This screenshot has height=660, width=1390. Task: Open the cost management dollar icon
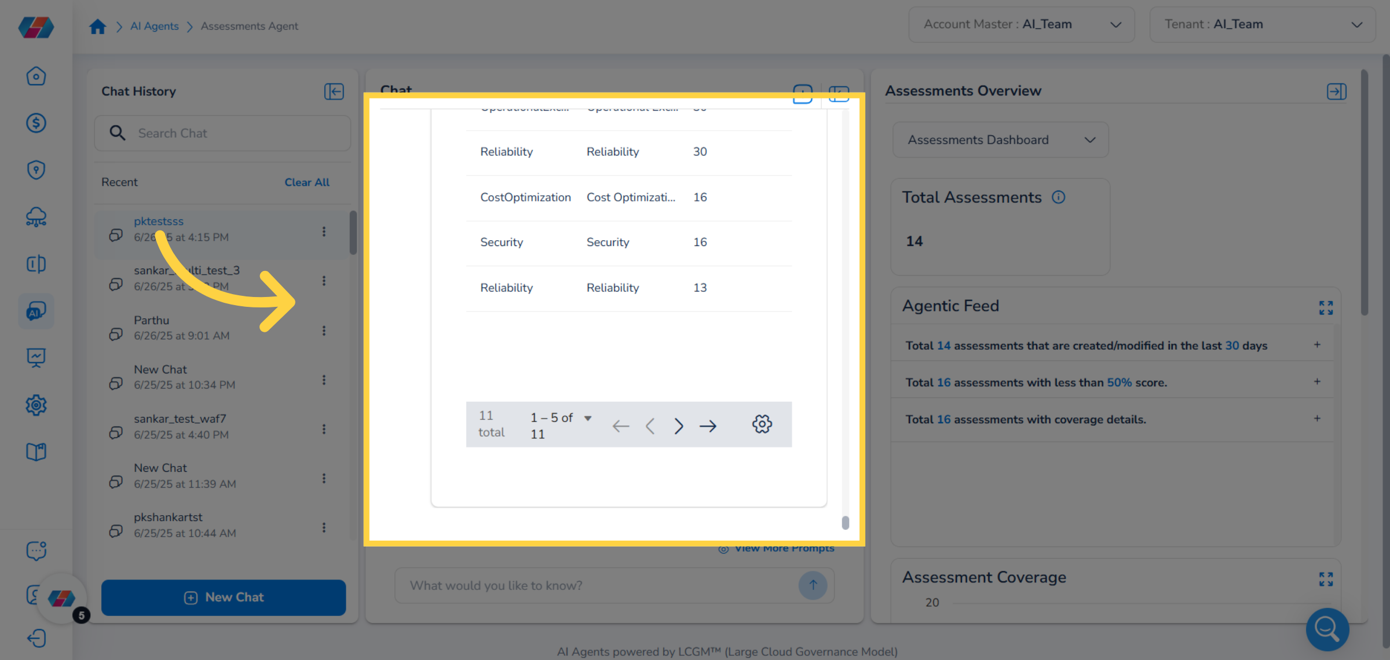tap(36, 123)
